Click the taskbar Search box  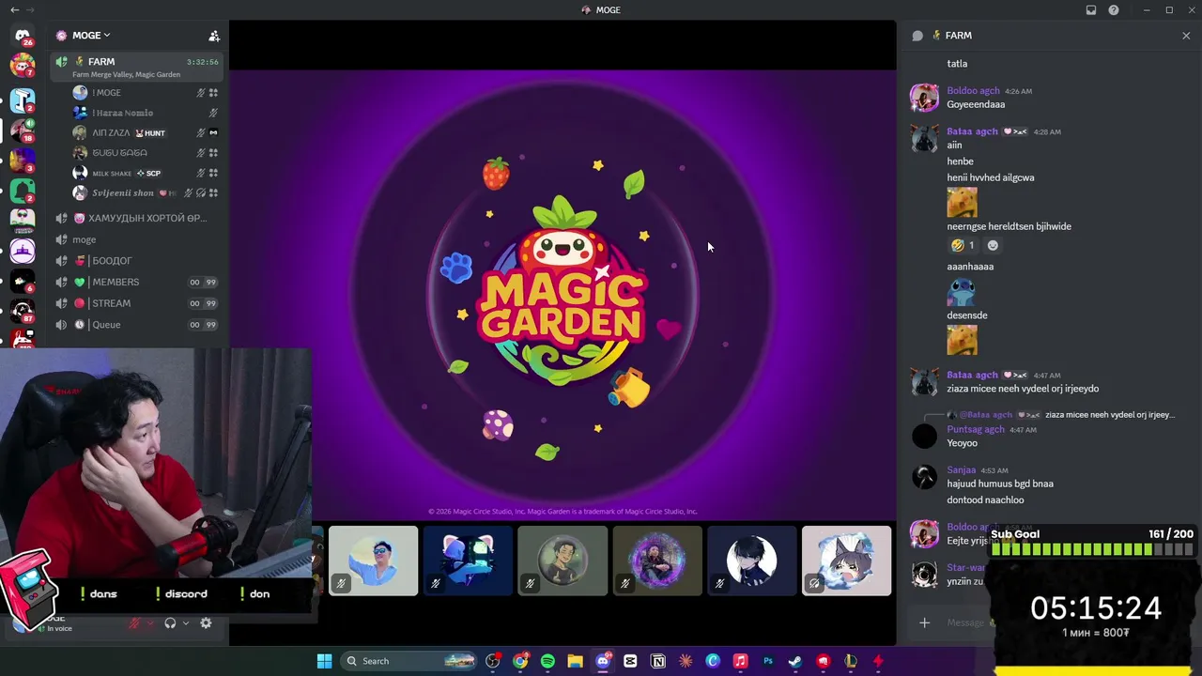click(410, 661)
